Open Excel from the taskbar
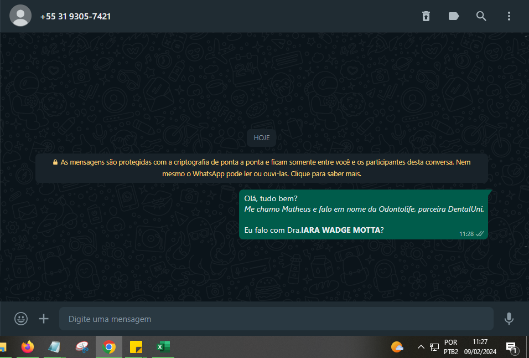Image resolution: width=529 pixels, height=358 pixels. pyautogui.click(x=163, y=347)
